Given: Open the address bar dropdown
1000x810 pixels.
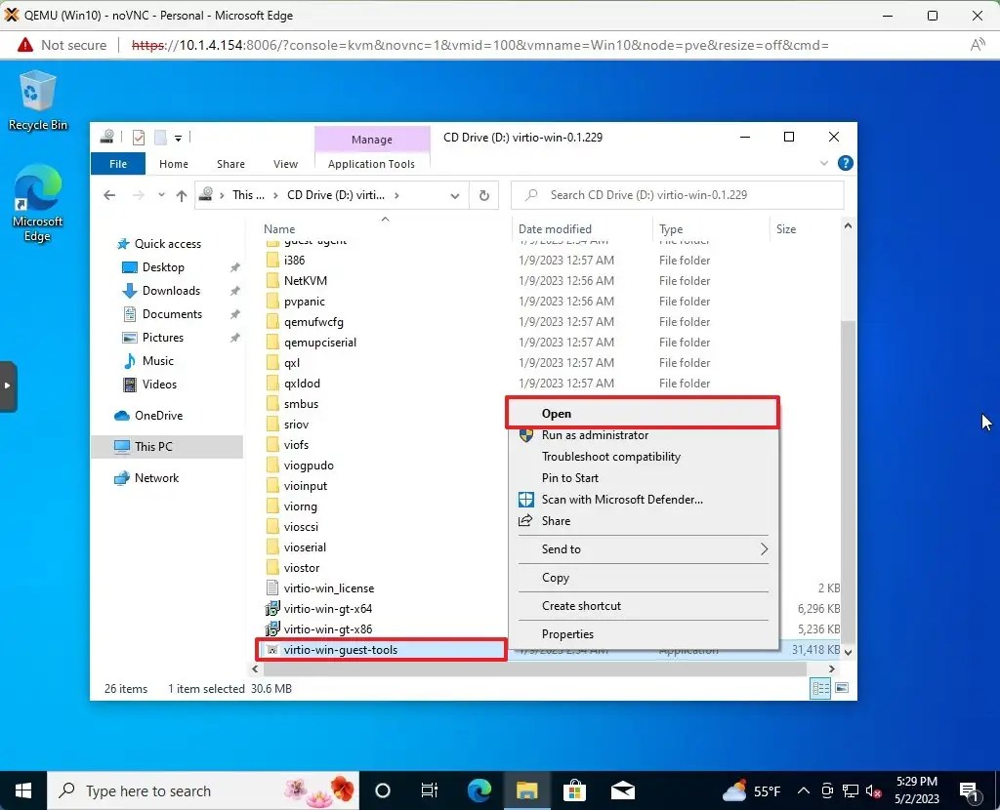Looking at the screenshot, I should pos(454,195).
